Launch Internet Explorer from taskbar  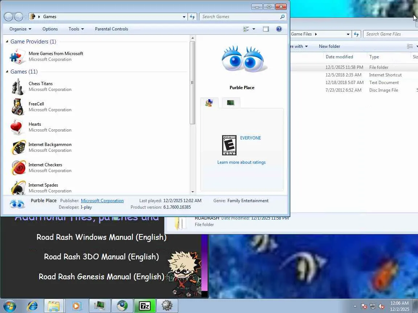click(32, 306)
